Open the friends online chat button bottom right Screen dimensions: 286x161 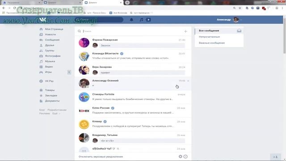tap(275, 157)
